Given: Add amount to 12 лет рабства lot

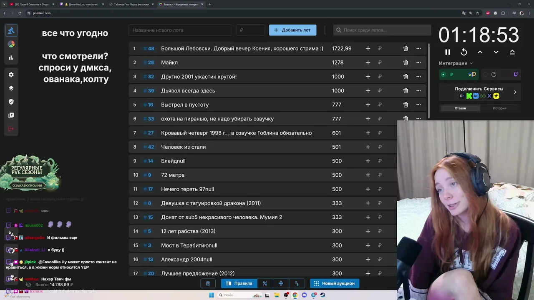Looking at the screenshot, I should click(368, 231).
